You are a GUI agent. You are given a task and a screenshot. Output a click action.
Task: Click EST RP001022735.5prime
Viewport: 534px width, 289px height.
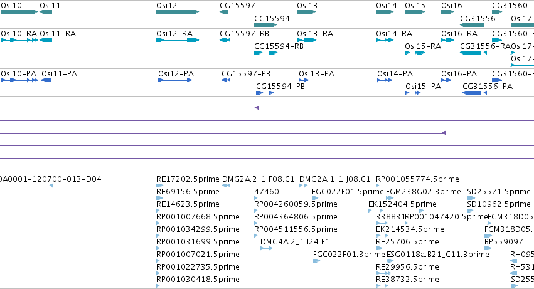pos(198,267)
